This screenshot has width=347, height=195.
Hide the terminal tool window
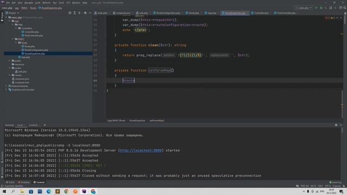point(341,125)
